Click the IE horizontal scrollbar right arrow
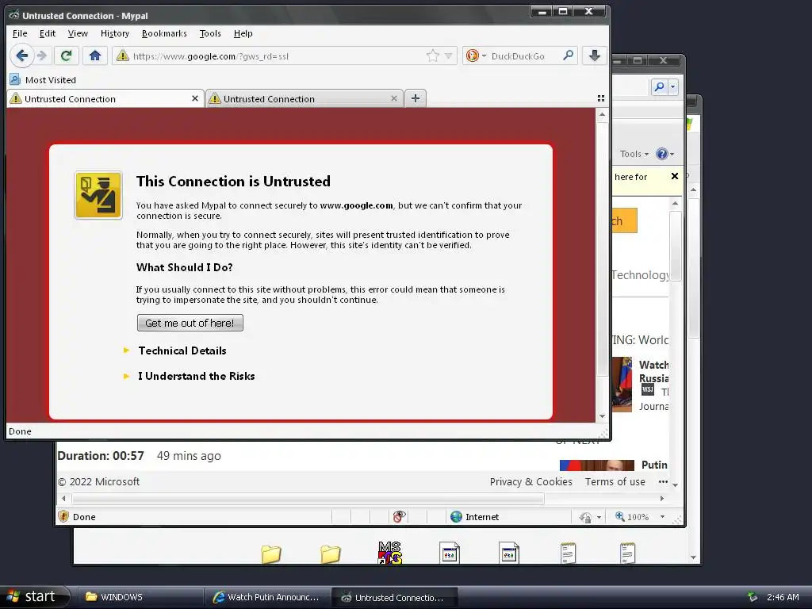This screenshot has width=812, height=609. (662, 498)
